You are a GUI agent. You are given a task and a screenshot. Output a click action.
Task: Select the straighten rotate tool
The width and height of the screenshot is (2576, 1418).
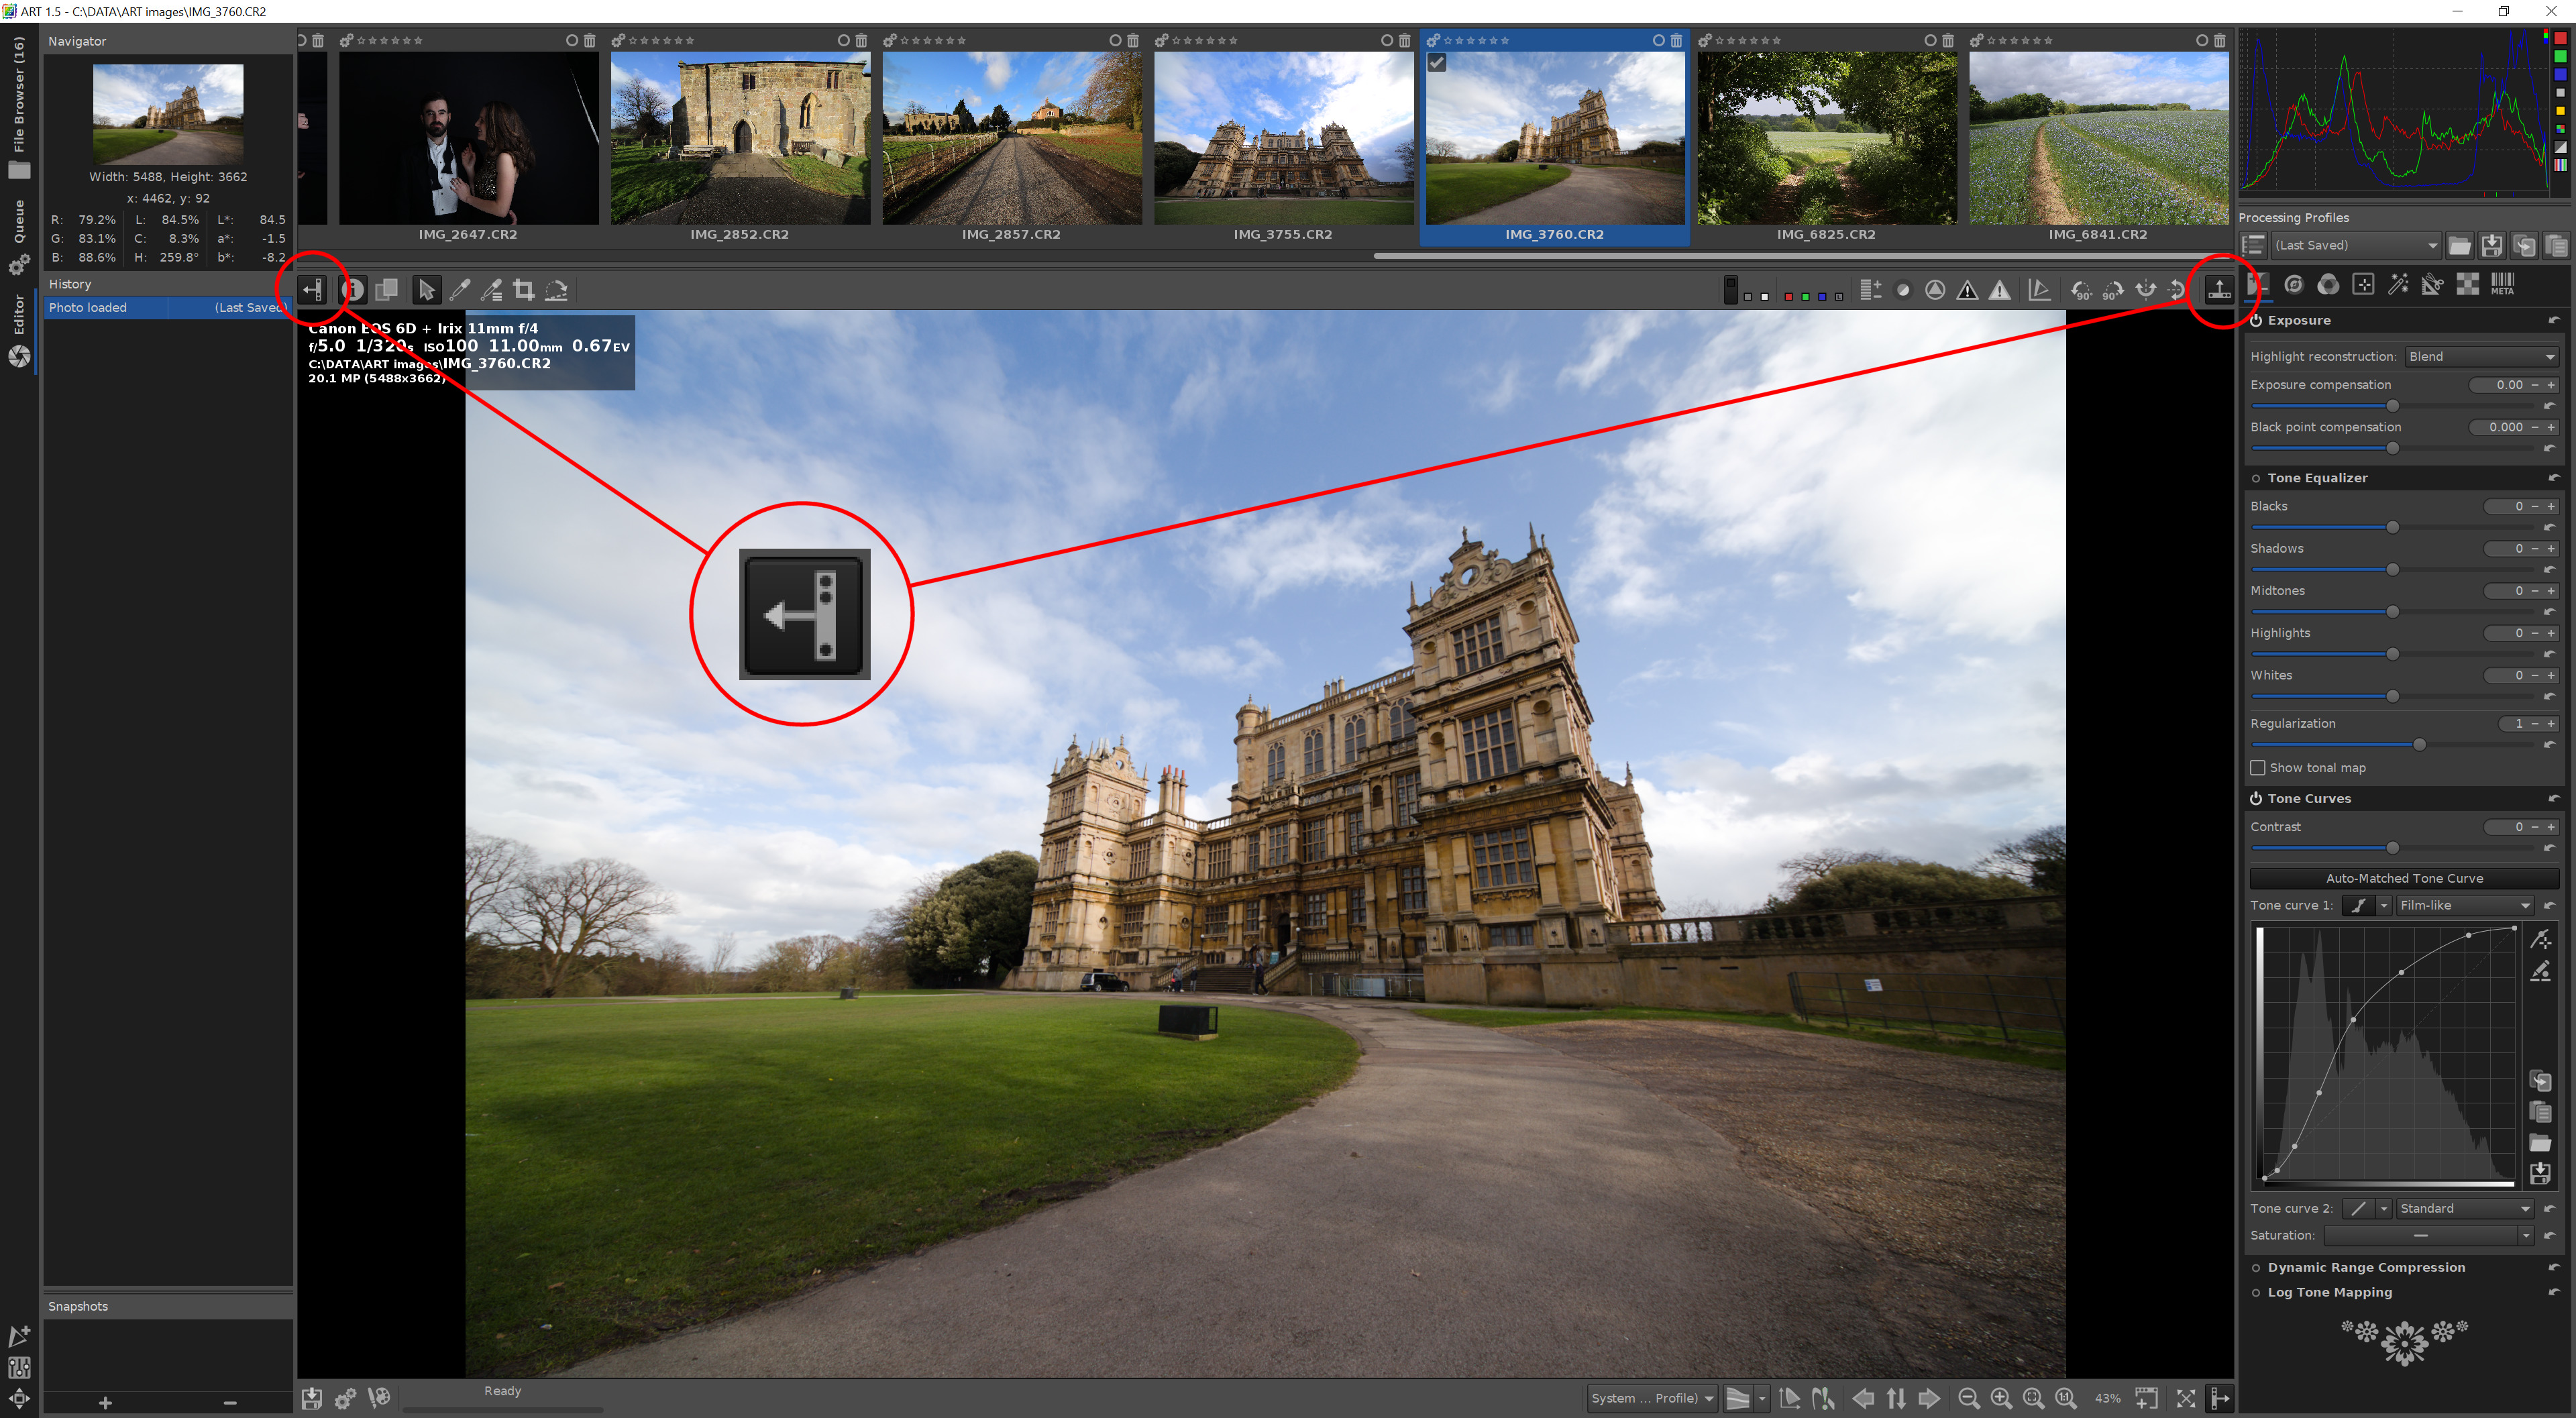pos(557,290)
